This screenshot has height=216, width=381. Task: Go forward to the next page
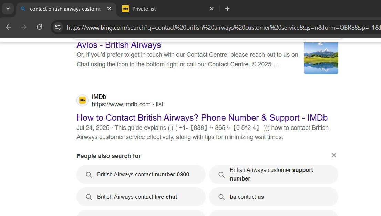click(x=24, y=27)
